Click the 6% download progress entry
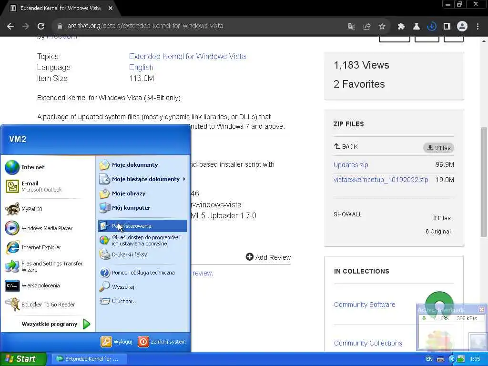This screenshot has width=488, height=366. (x=451, y=318)
